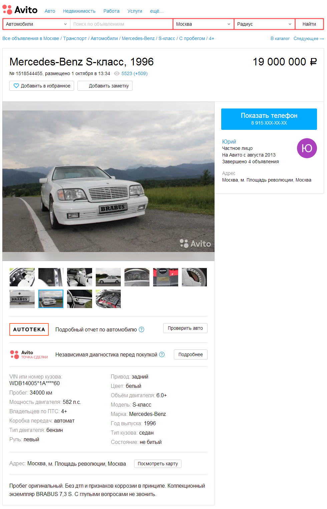Open the Транспорт breadcrumb link
The image size is (327, 509).
click(75, 38)
